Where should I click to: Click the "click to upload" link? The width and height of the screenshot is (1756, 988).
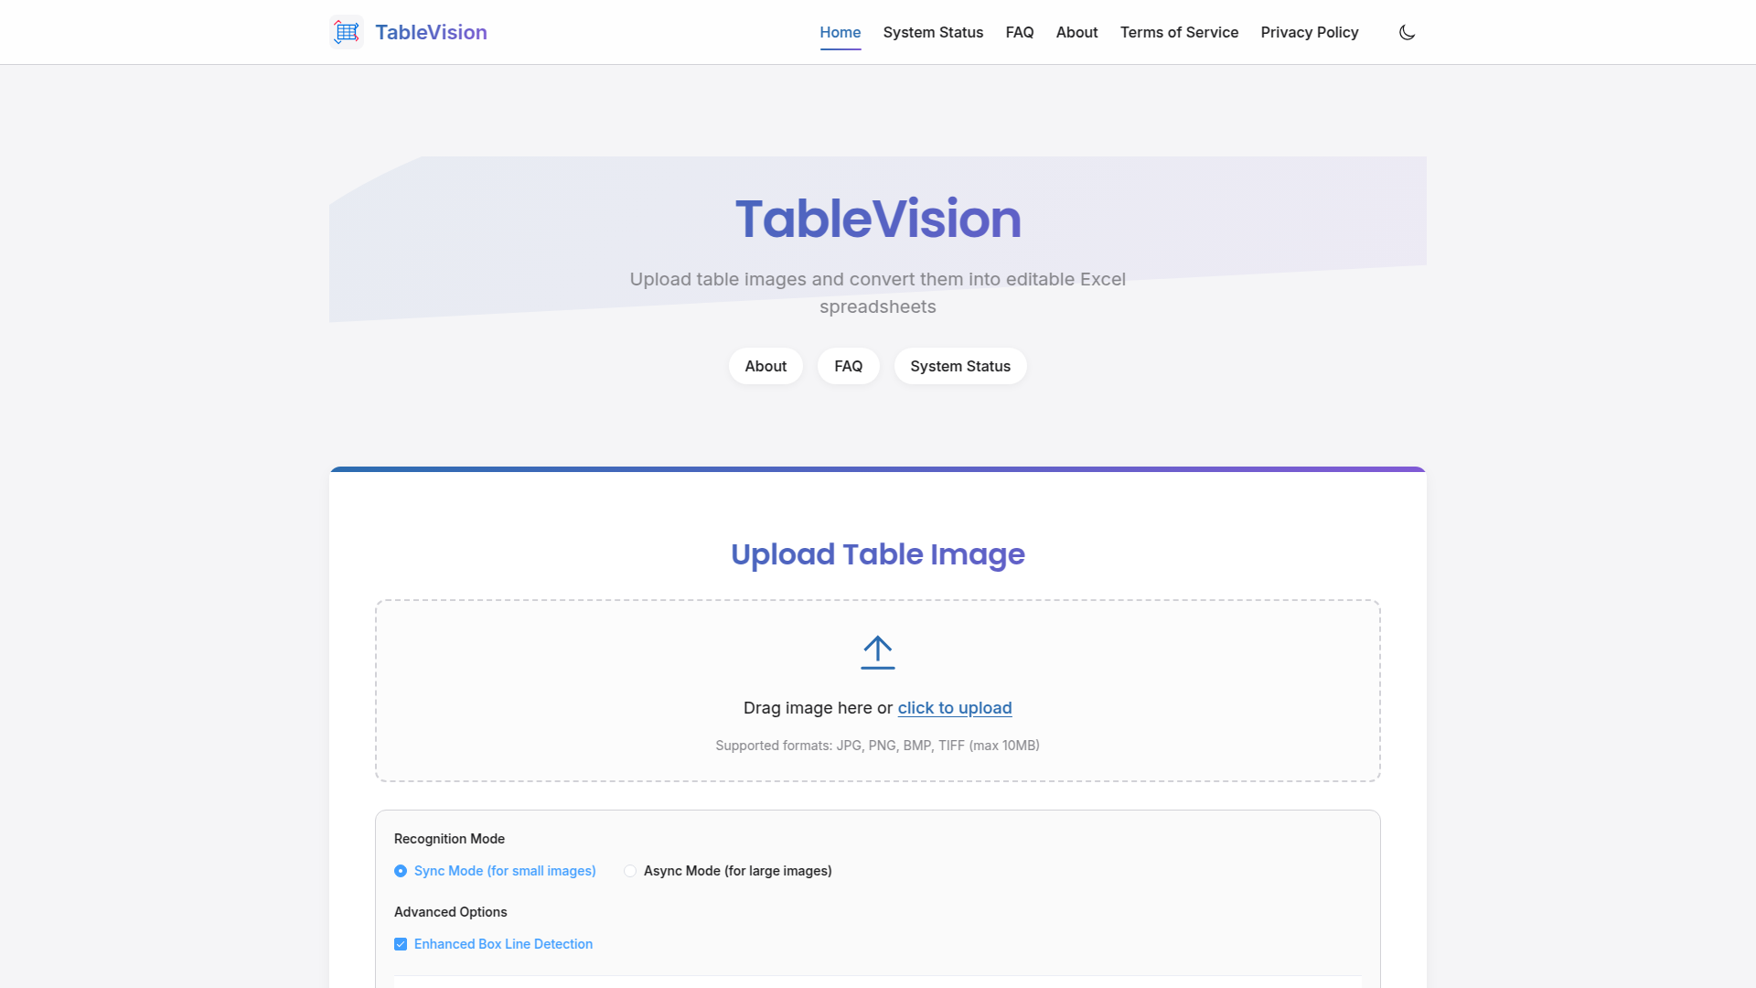[954, 708]
